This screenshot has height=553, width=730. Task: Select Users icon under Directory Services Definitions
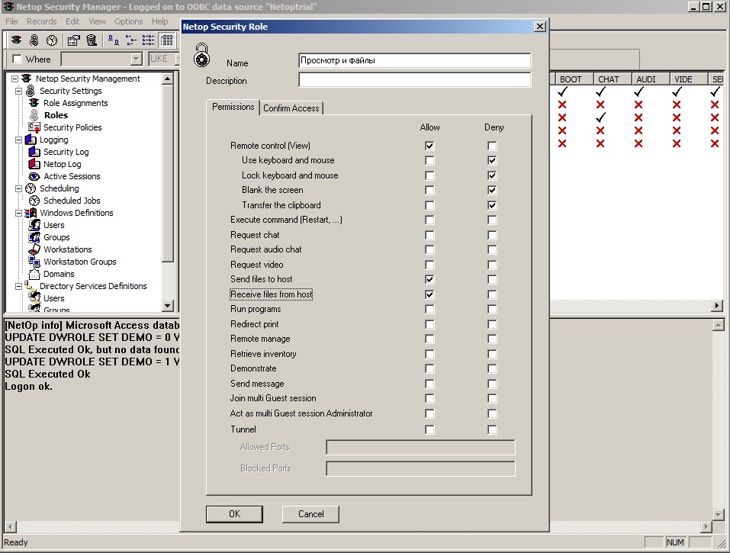click(34, 298)
